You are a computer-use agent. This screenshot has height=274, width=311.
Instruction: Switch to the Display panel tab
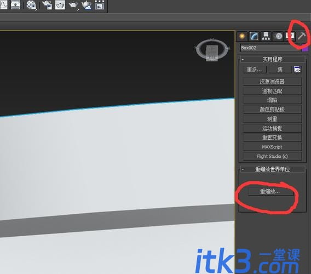[290, 36]
